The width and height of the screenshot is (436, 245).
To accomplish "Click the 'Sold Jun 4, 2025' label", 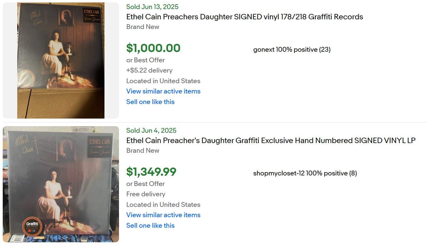I will click(x=151, y=130).
